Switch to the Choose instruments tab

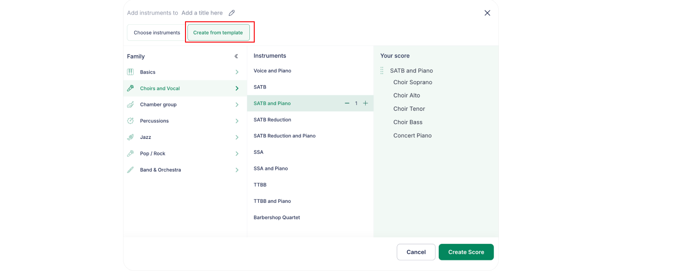point(156,33)
